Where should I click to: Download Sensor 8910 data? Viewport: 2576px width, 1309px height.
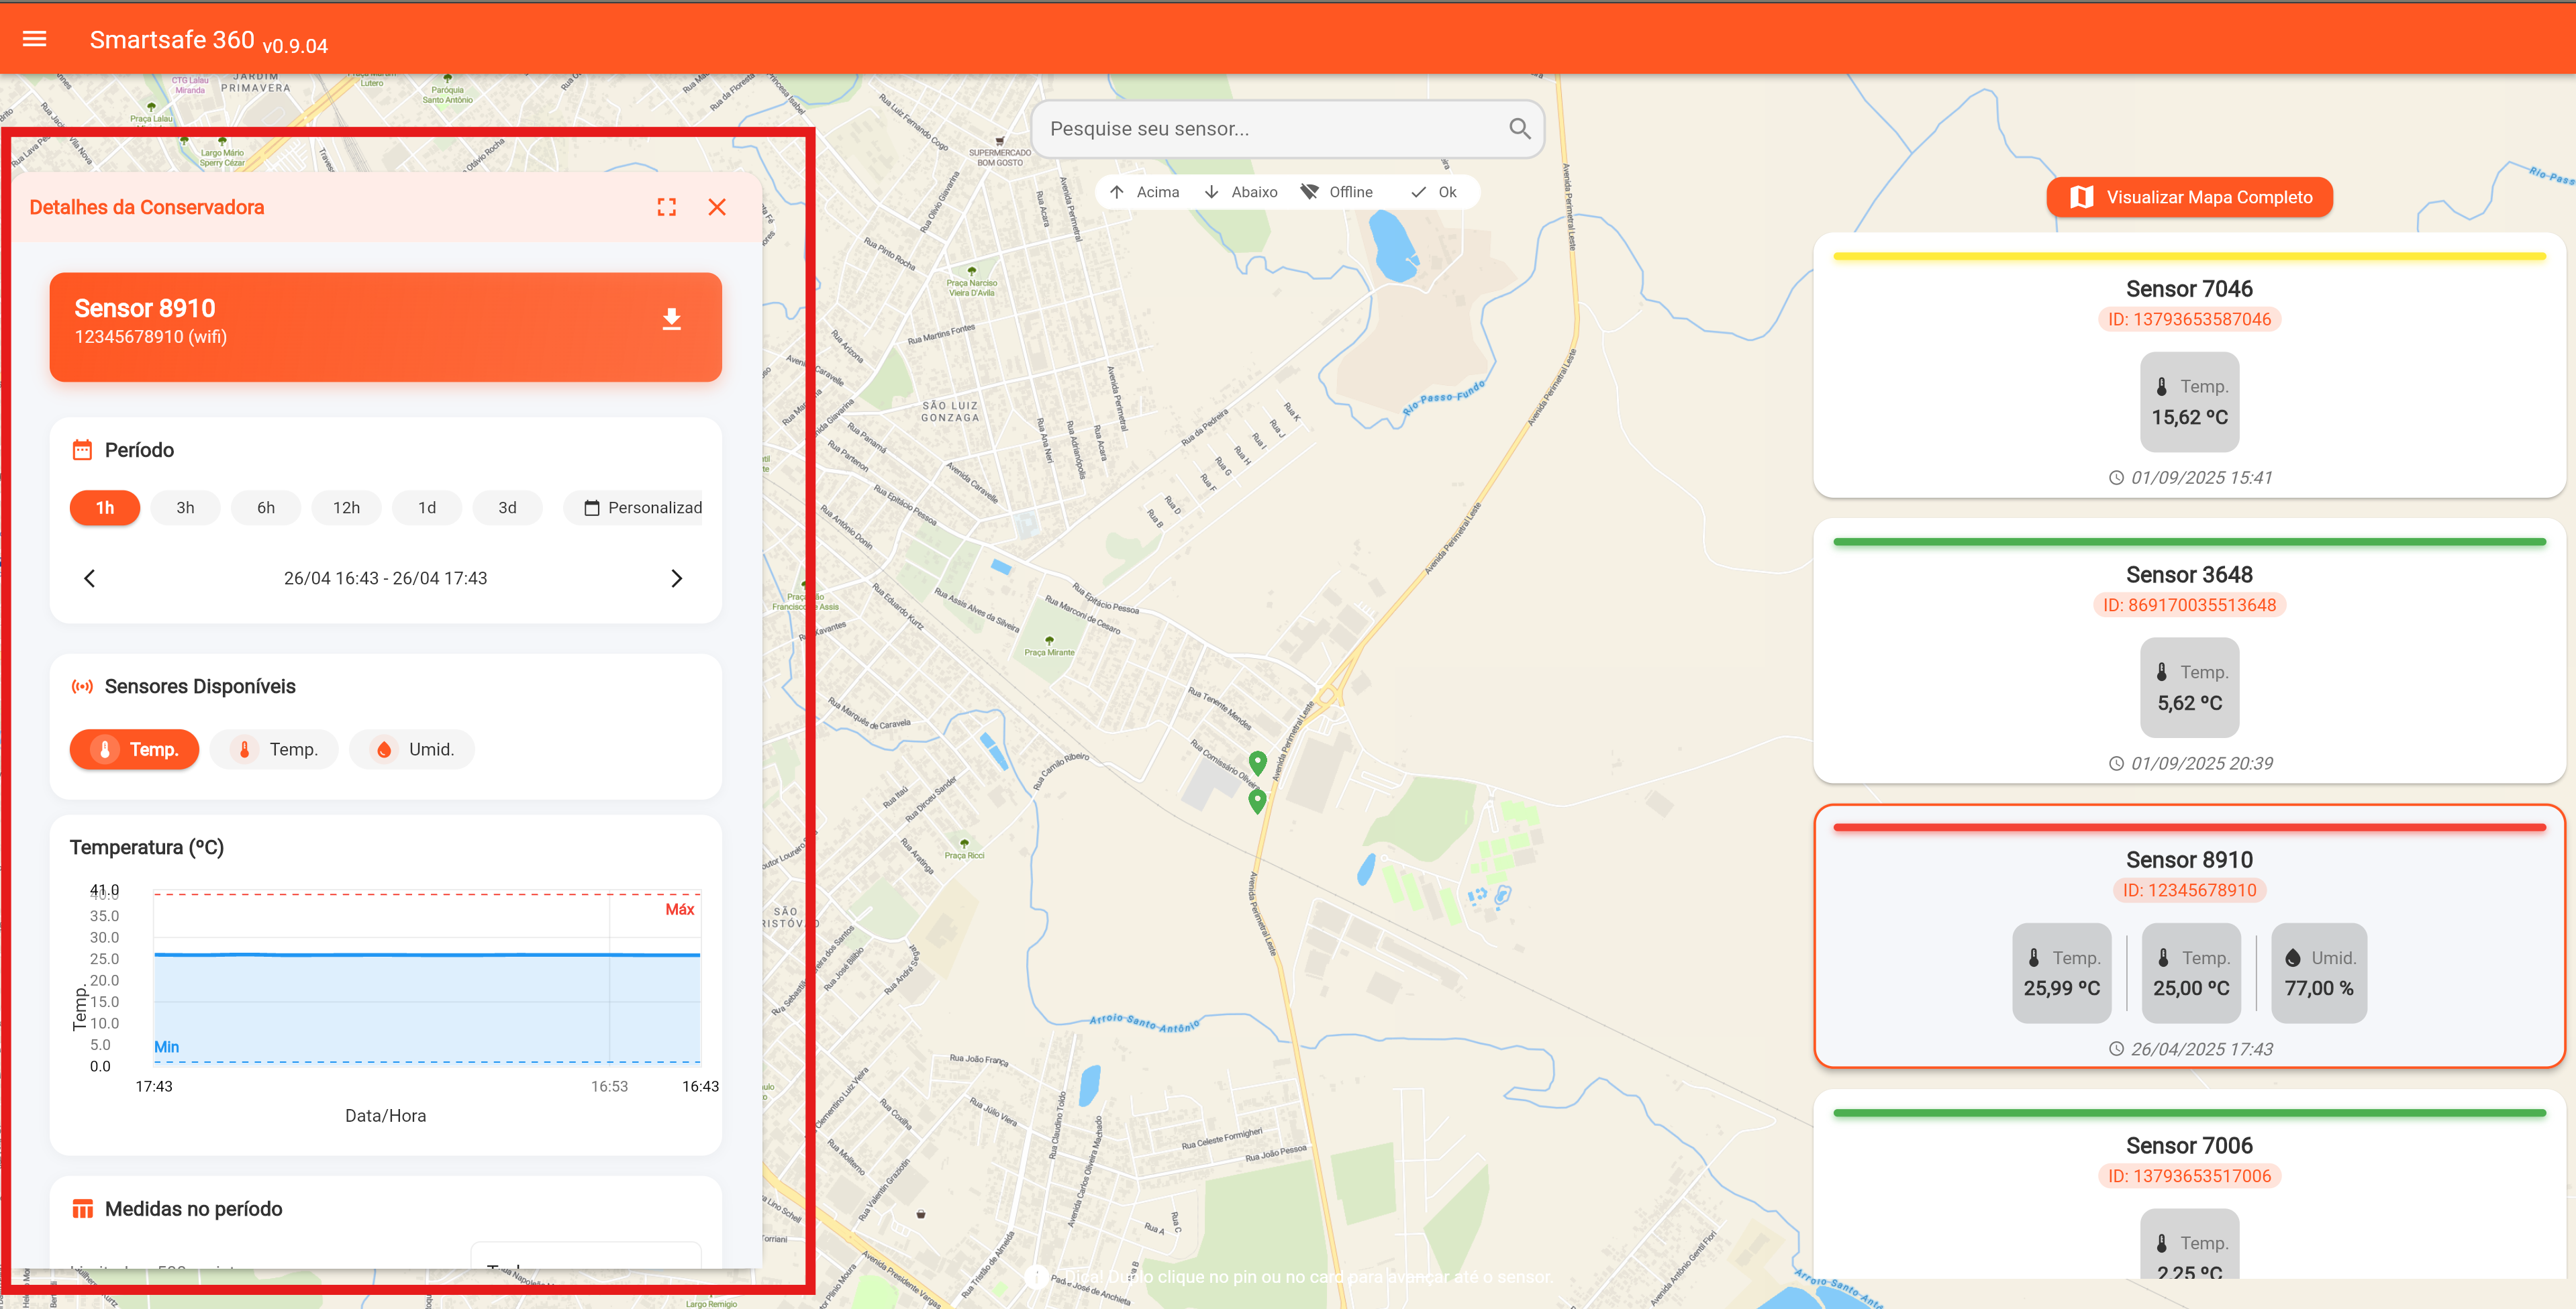(671, 319)
